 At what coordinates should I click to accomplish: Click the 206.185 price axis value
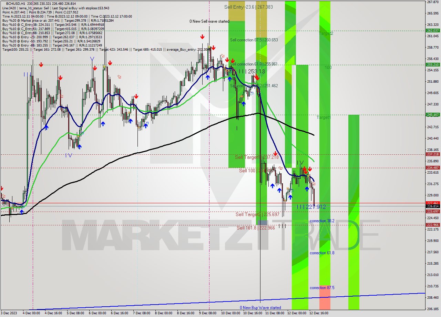coord(433,309)
